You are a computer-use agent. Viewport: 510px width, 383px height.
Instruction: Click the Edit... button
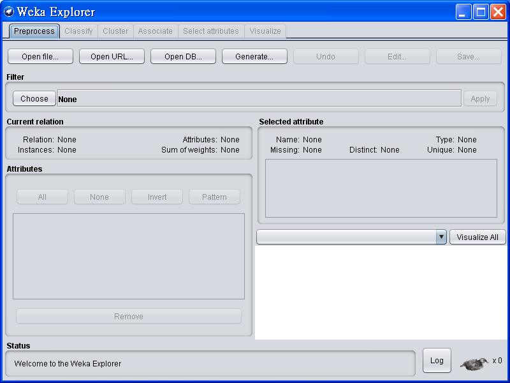pos(397,56)
